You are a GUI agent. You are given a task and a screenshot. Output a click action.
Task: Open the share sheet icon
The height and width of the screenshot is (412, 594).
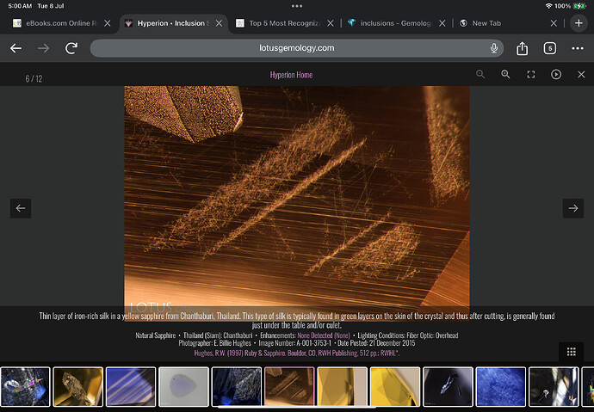tap(522, 48)
